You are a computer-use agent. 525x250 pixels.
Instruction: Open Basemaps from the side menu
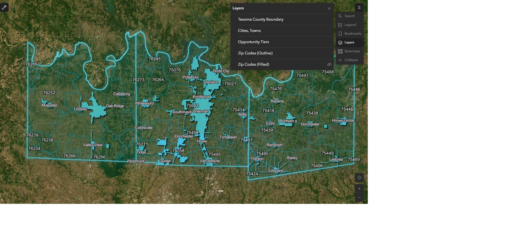(x=350, y=51)
